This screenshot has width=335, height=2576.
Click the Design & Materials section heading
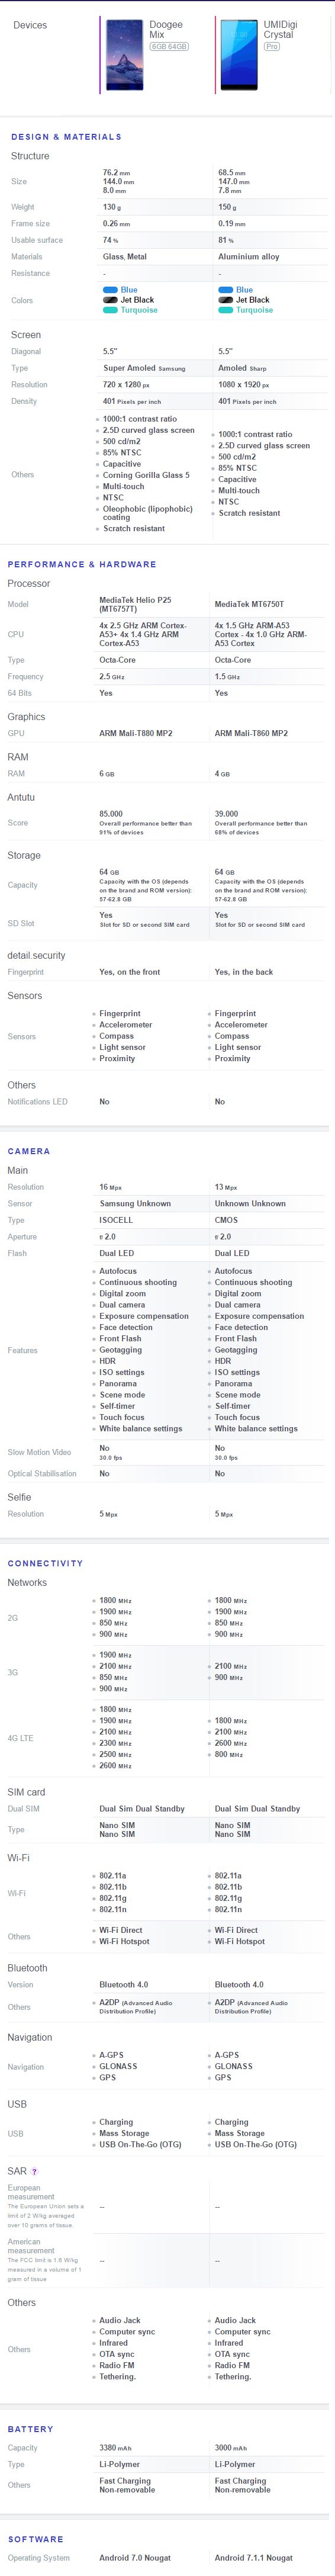point(66,137)
